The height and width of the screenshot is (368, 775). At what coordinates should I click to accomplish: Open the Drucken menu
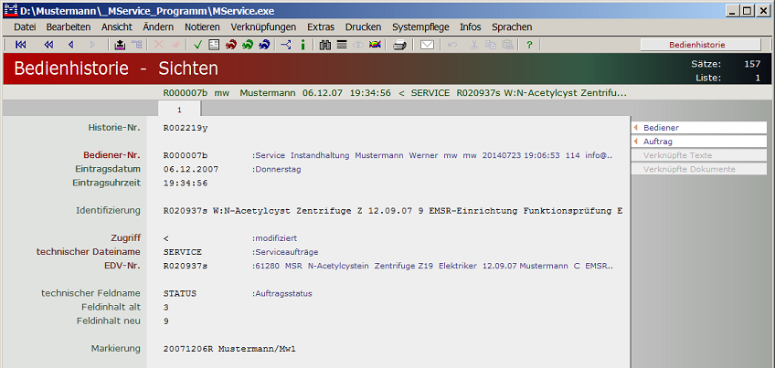point(364,26)
